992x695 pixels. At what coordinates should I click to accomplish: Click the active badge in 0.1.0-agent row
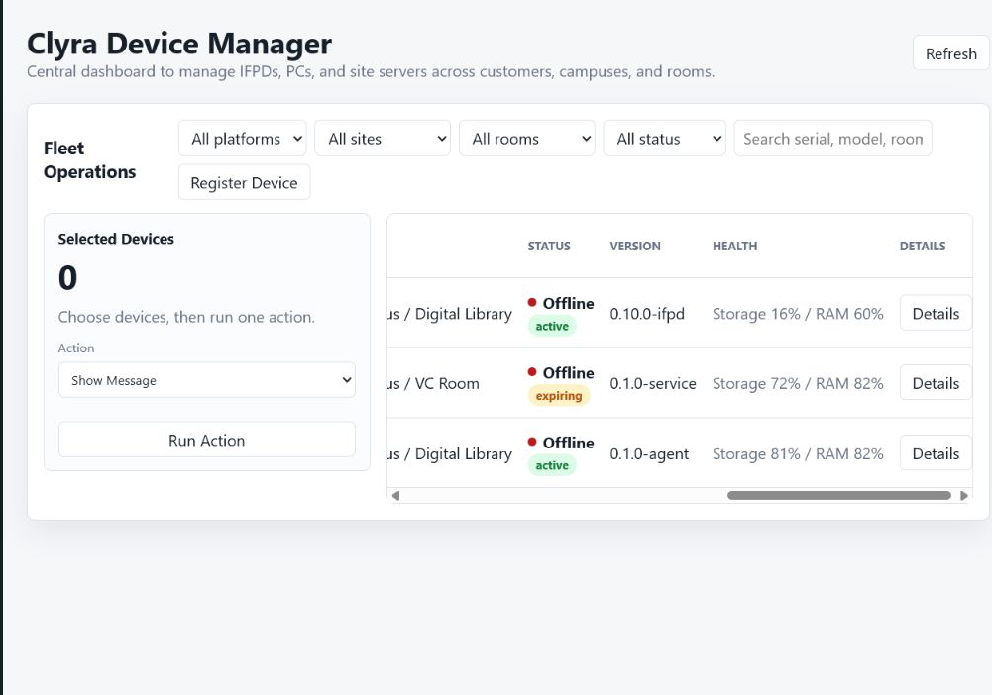(x=552, y=465)
